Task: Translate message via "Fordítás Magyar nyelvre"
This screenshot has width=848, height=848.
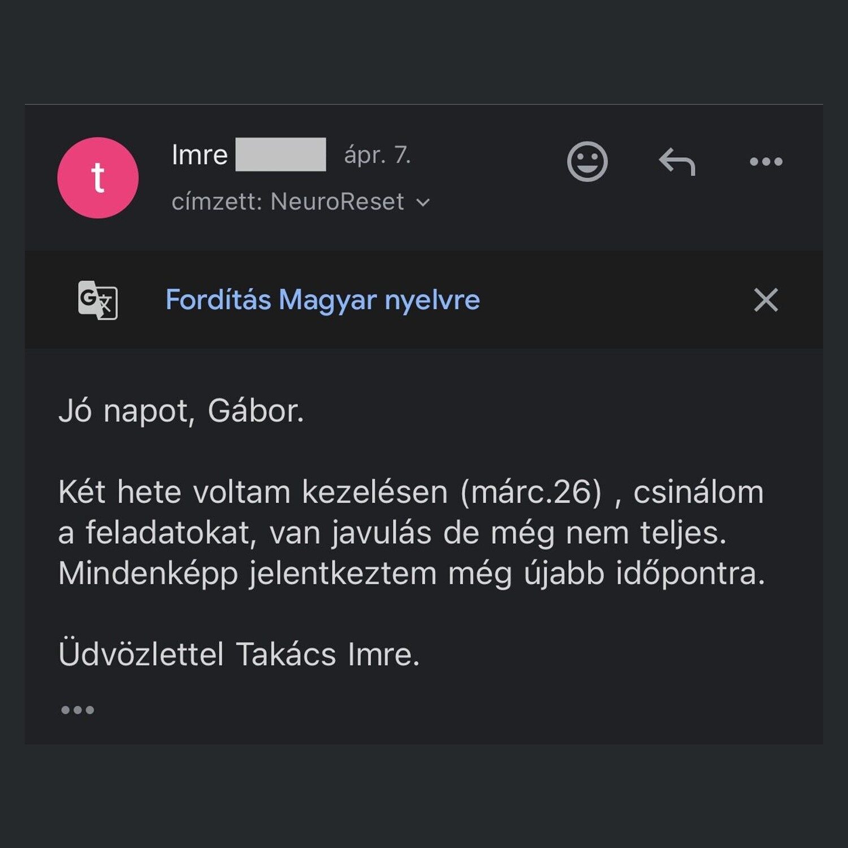Action: click(322, 300)
